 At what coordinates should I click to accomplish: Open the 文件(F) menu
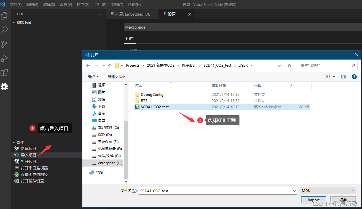16,5
